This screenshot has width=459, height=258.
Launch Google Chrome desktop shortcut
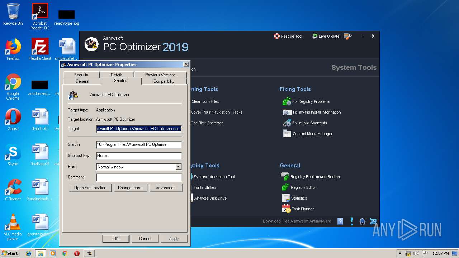13,87
